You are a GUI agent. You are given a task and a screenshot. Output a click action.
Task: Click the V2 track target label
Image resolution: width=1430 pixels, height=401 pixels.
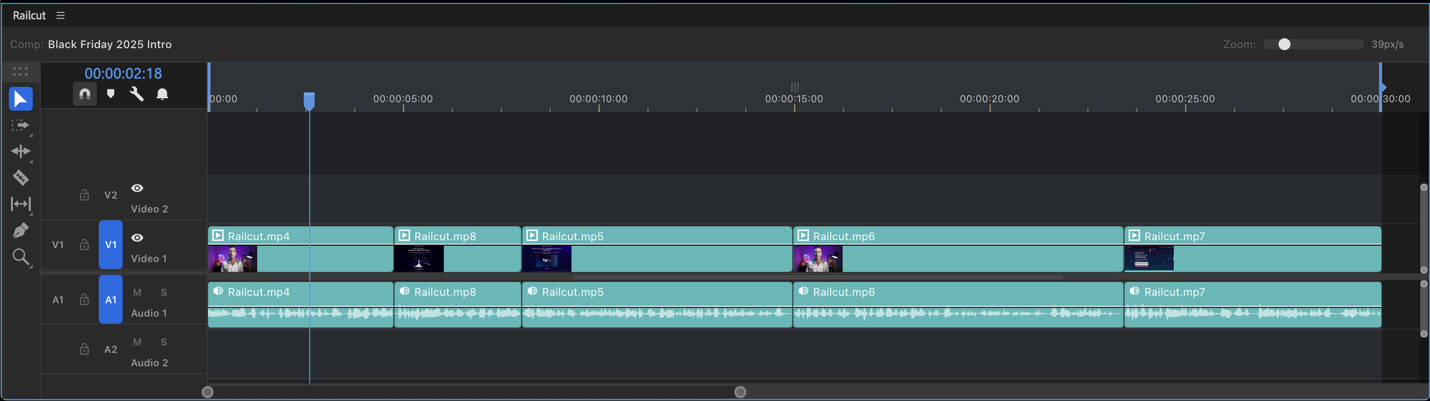click(x=111, y=195)
